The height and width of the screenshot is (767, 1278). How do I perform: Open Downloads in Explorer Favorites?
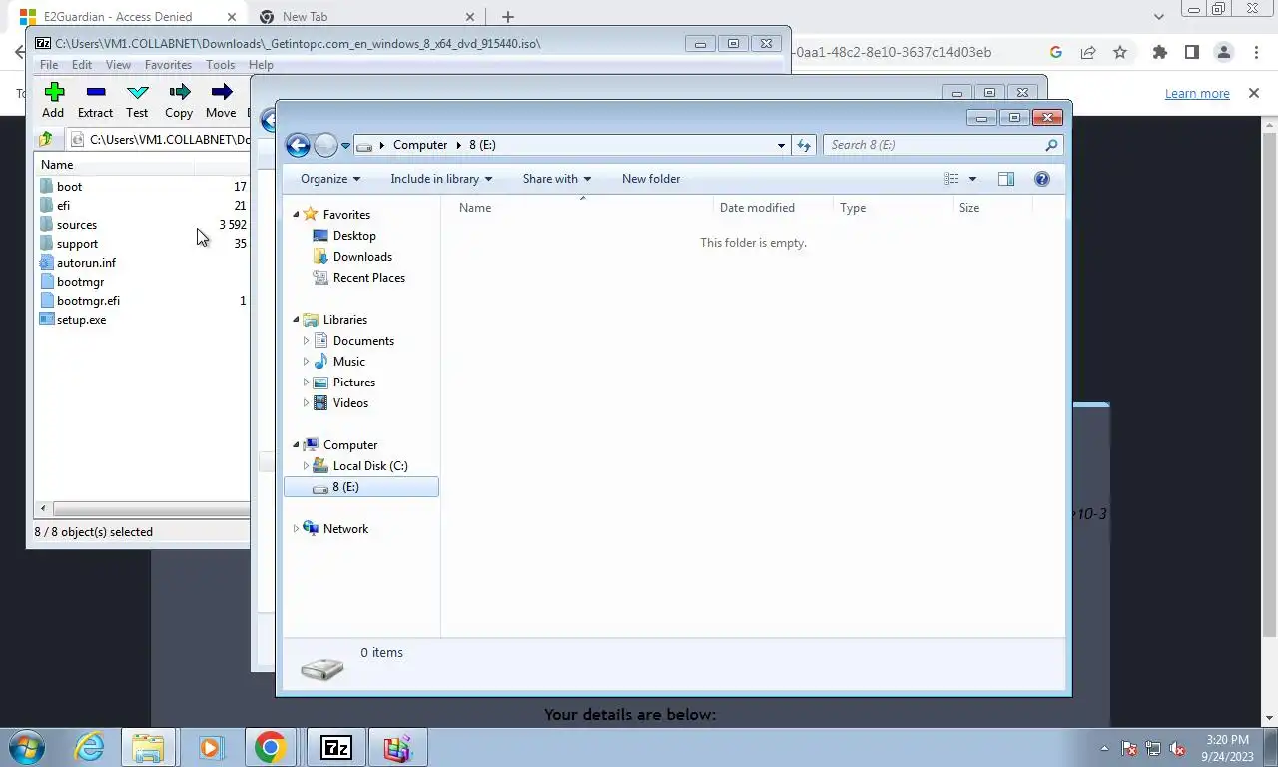362,257
